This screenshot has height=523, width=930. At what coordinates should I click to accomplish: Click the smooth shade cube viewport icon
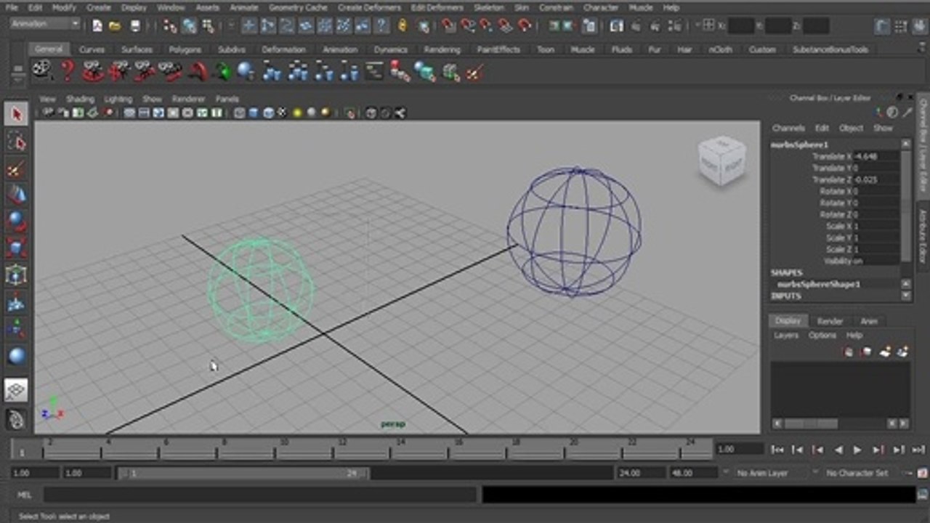[254, 113]
